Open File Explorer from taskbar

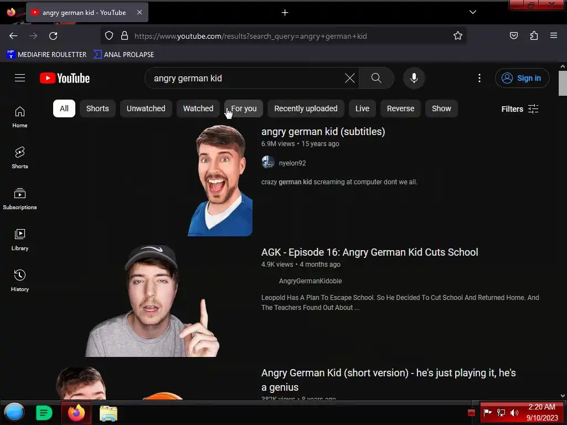(109, 413)
